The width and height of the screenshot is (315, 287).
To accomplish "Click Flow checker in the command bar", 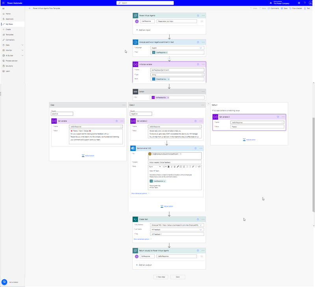I will pos(296,8).
